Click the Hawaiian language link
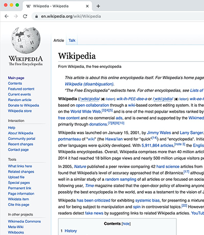Viewport: 204px width, 235px height. coord(114,139)
